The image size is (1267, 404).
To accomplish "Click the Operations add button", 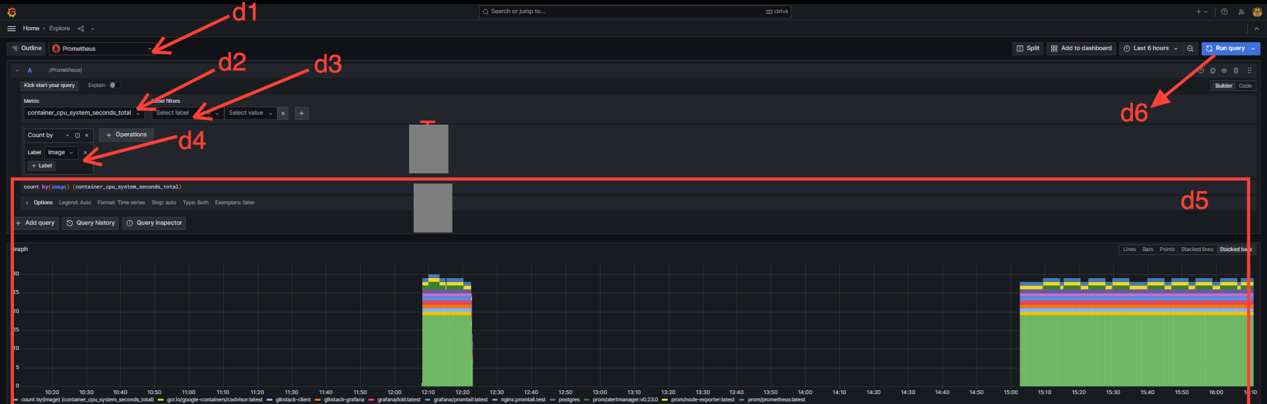I will (x=127, y=135).
